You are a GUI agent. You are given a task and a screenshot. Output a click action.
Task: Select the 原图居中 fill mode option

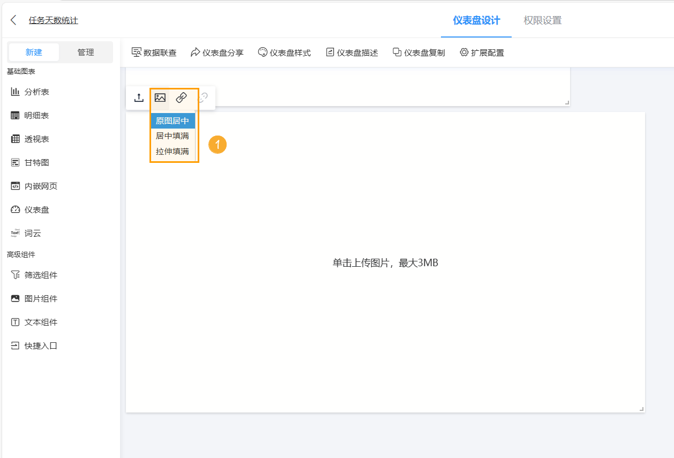point(173,121)
